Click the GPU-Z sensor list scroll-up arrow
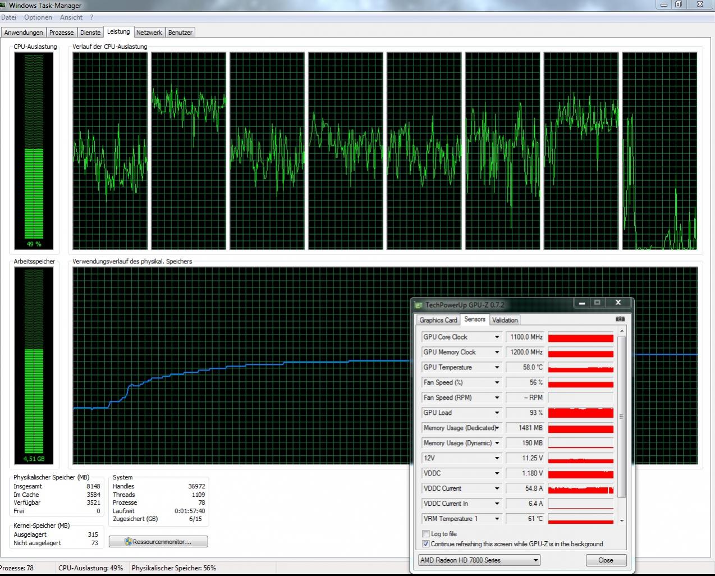This screenshot has height=576, width=715. [x=621, y=332]
